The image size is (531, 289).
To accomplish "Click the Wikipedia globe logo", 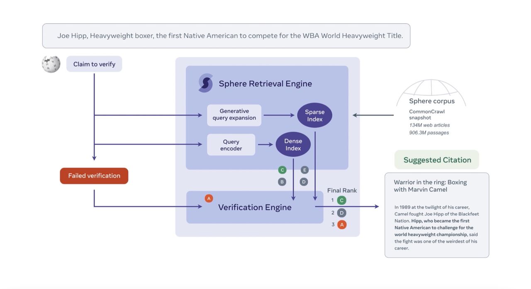I will (50, 64).
